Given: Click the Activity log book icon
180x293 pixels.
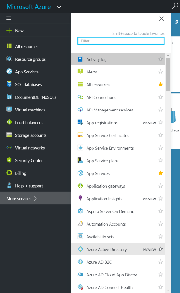Looking at the screenshot, I should point(80,59).
